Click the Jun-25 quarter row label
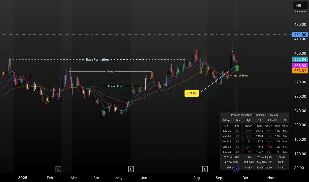 tap(227, 131)
